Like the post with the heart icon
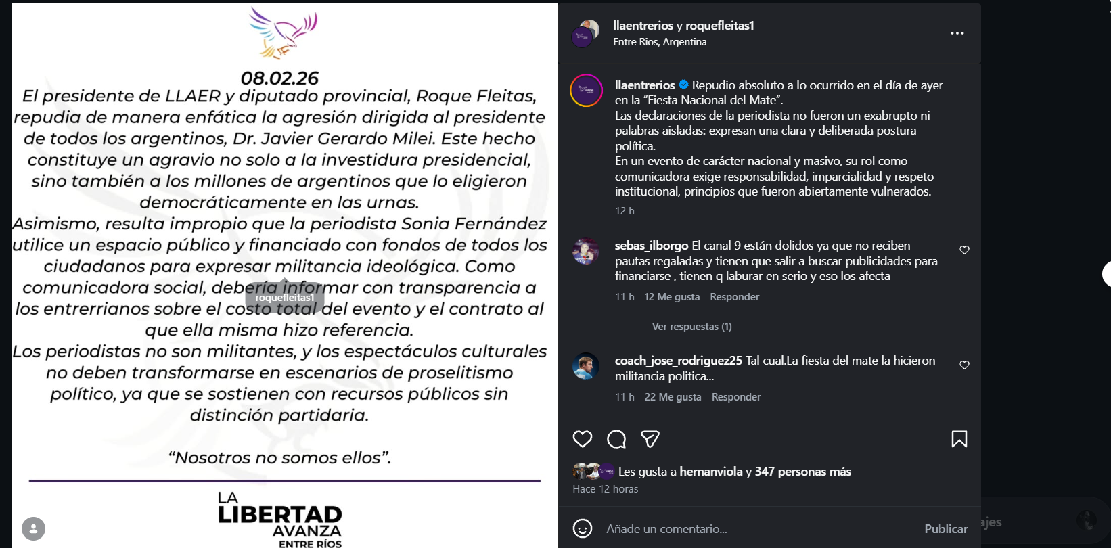1111x548 pixels. tap(582, 439)
